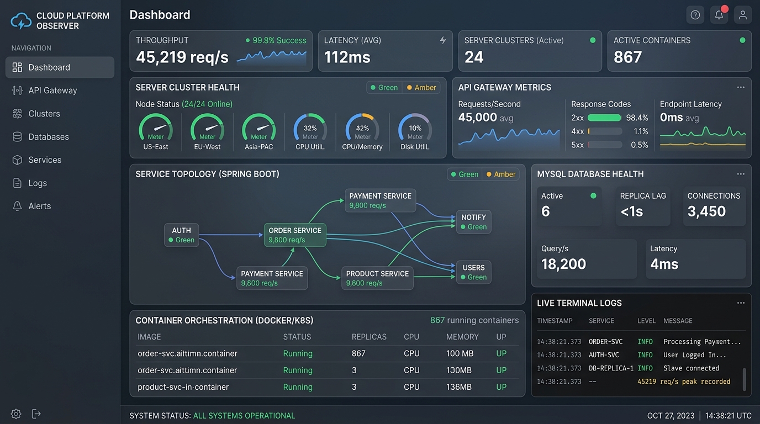Click the Disk Util gauge
This screenshot has width=760, height=424.
(415, 128)
